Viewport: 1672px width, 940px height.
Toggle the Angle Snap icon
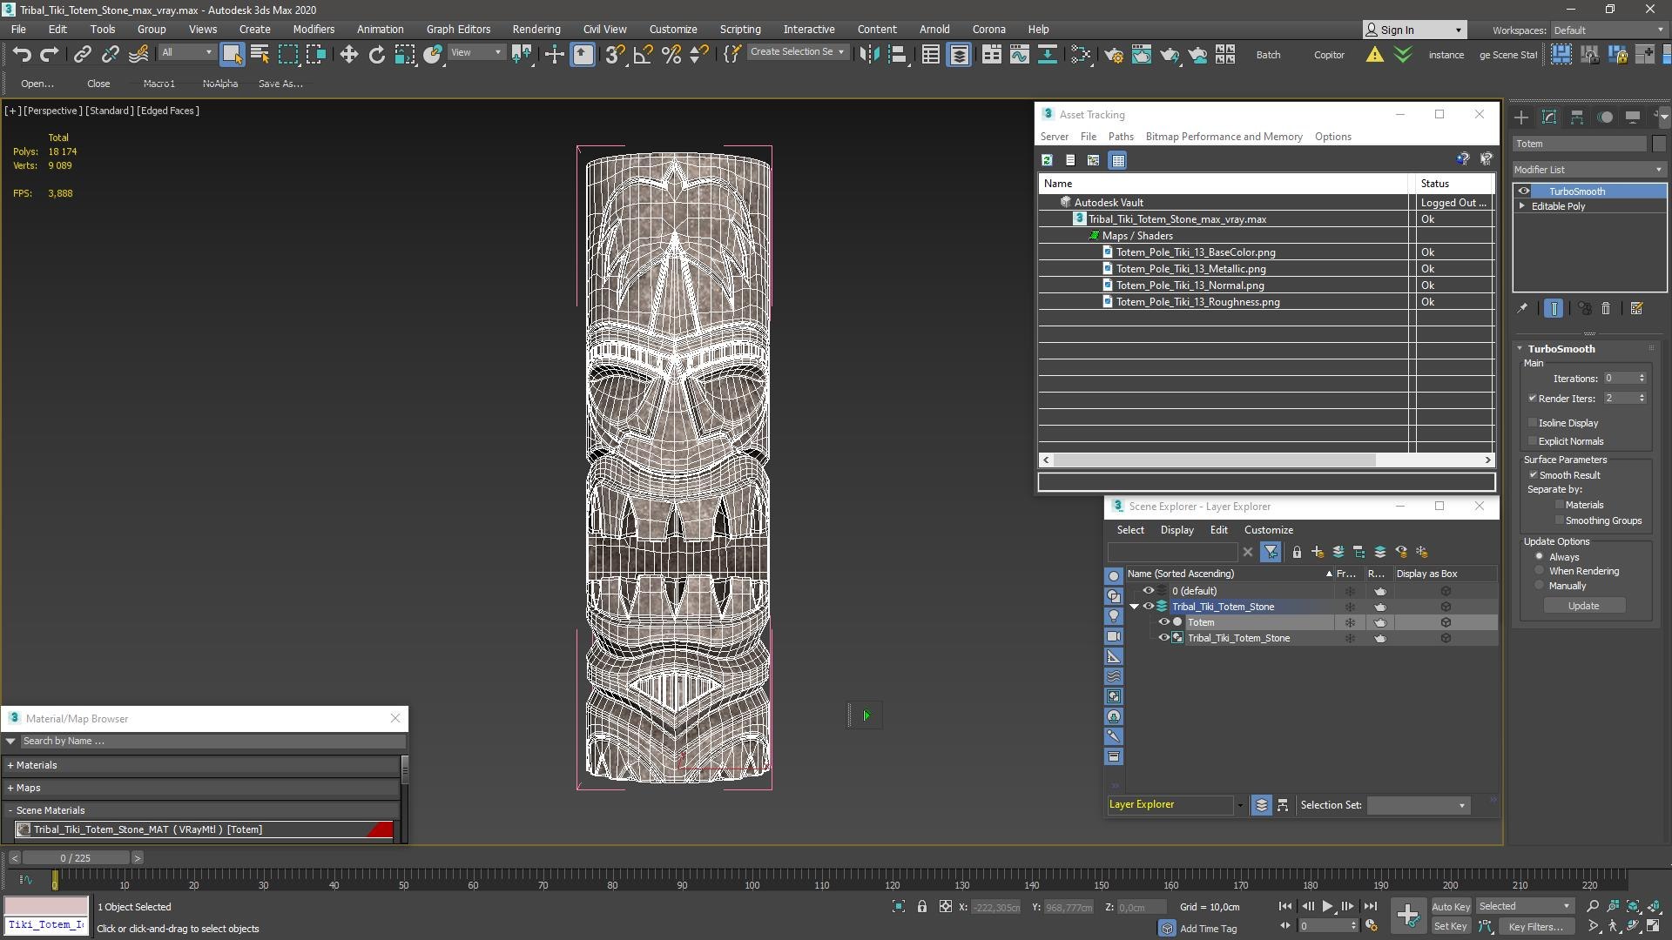click(643, 54)
